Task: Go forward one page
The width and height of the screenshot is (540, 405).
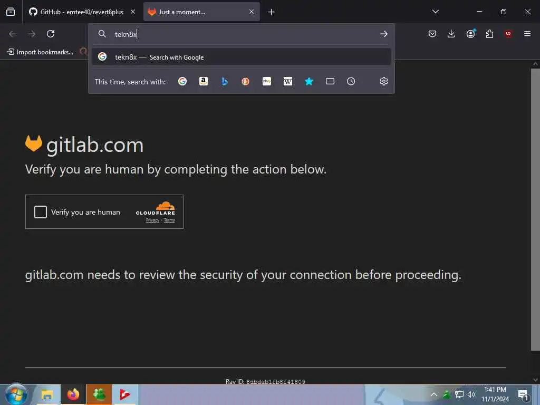Action: click(x=32, y=34)
